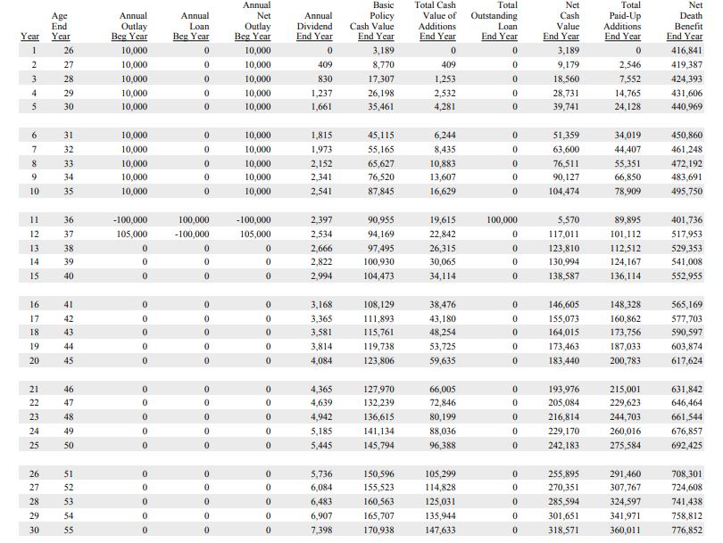Select annual dividend 1,815 in year 6

[x=321, y=136]
